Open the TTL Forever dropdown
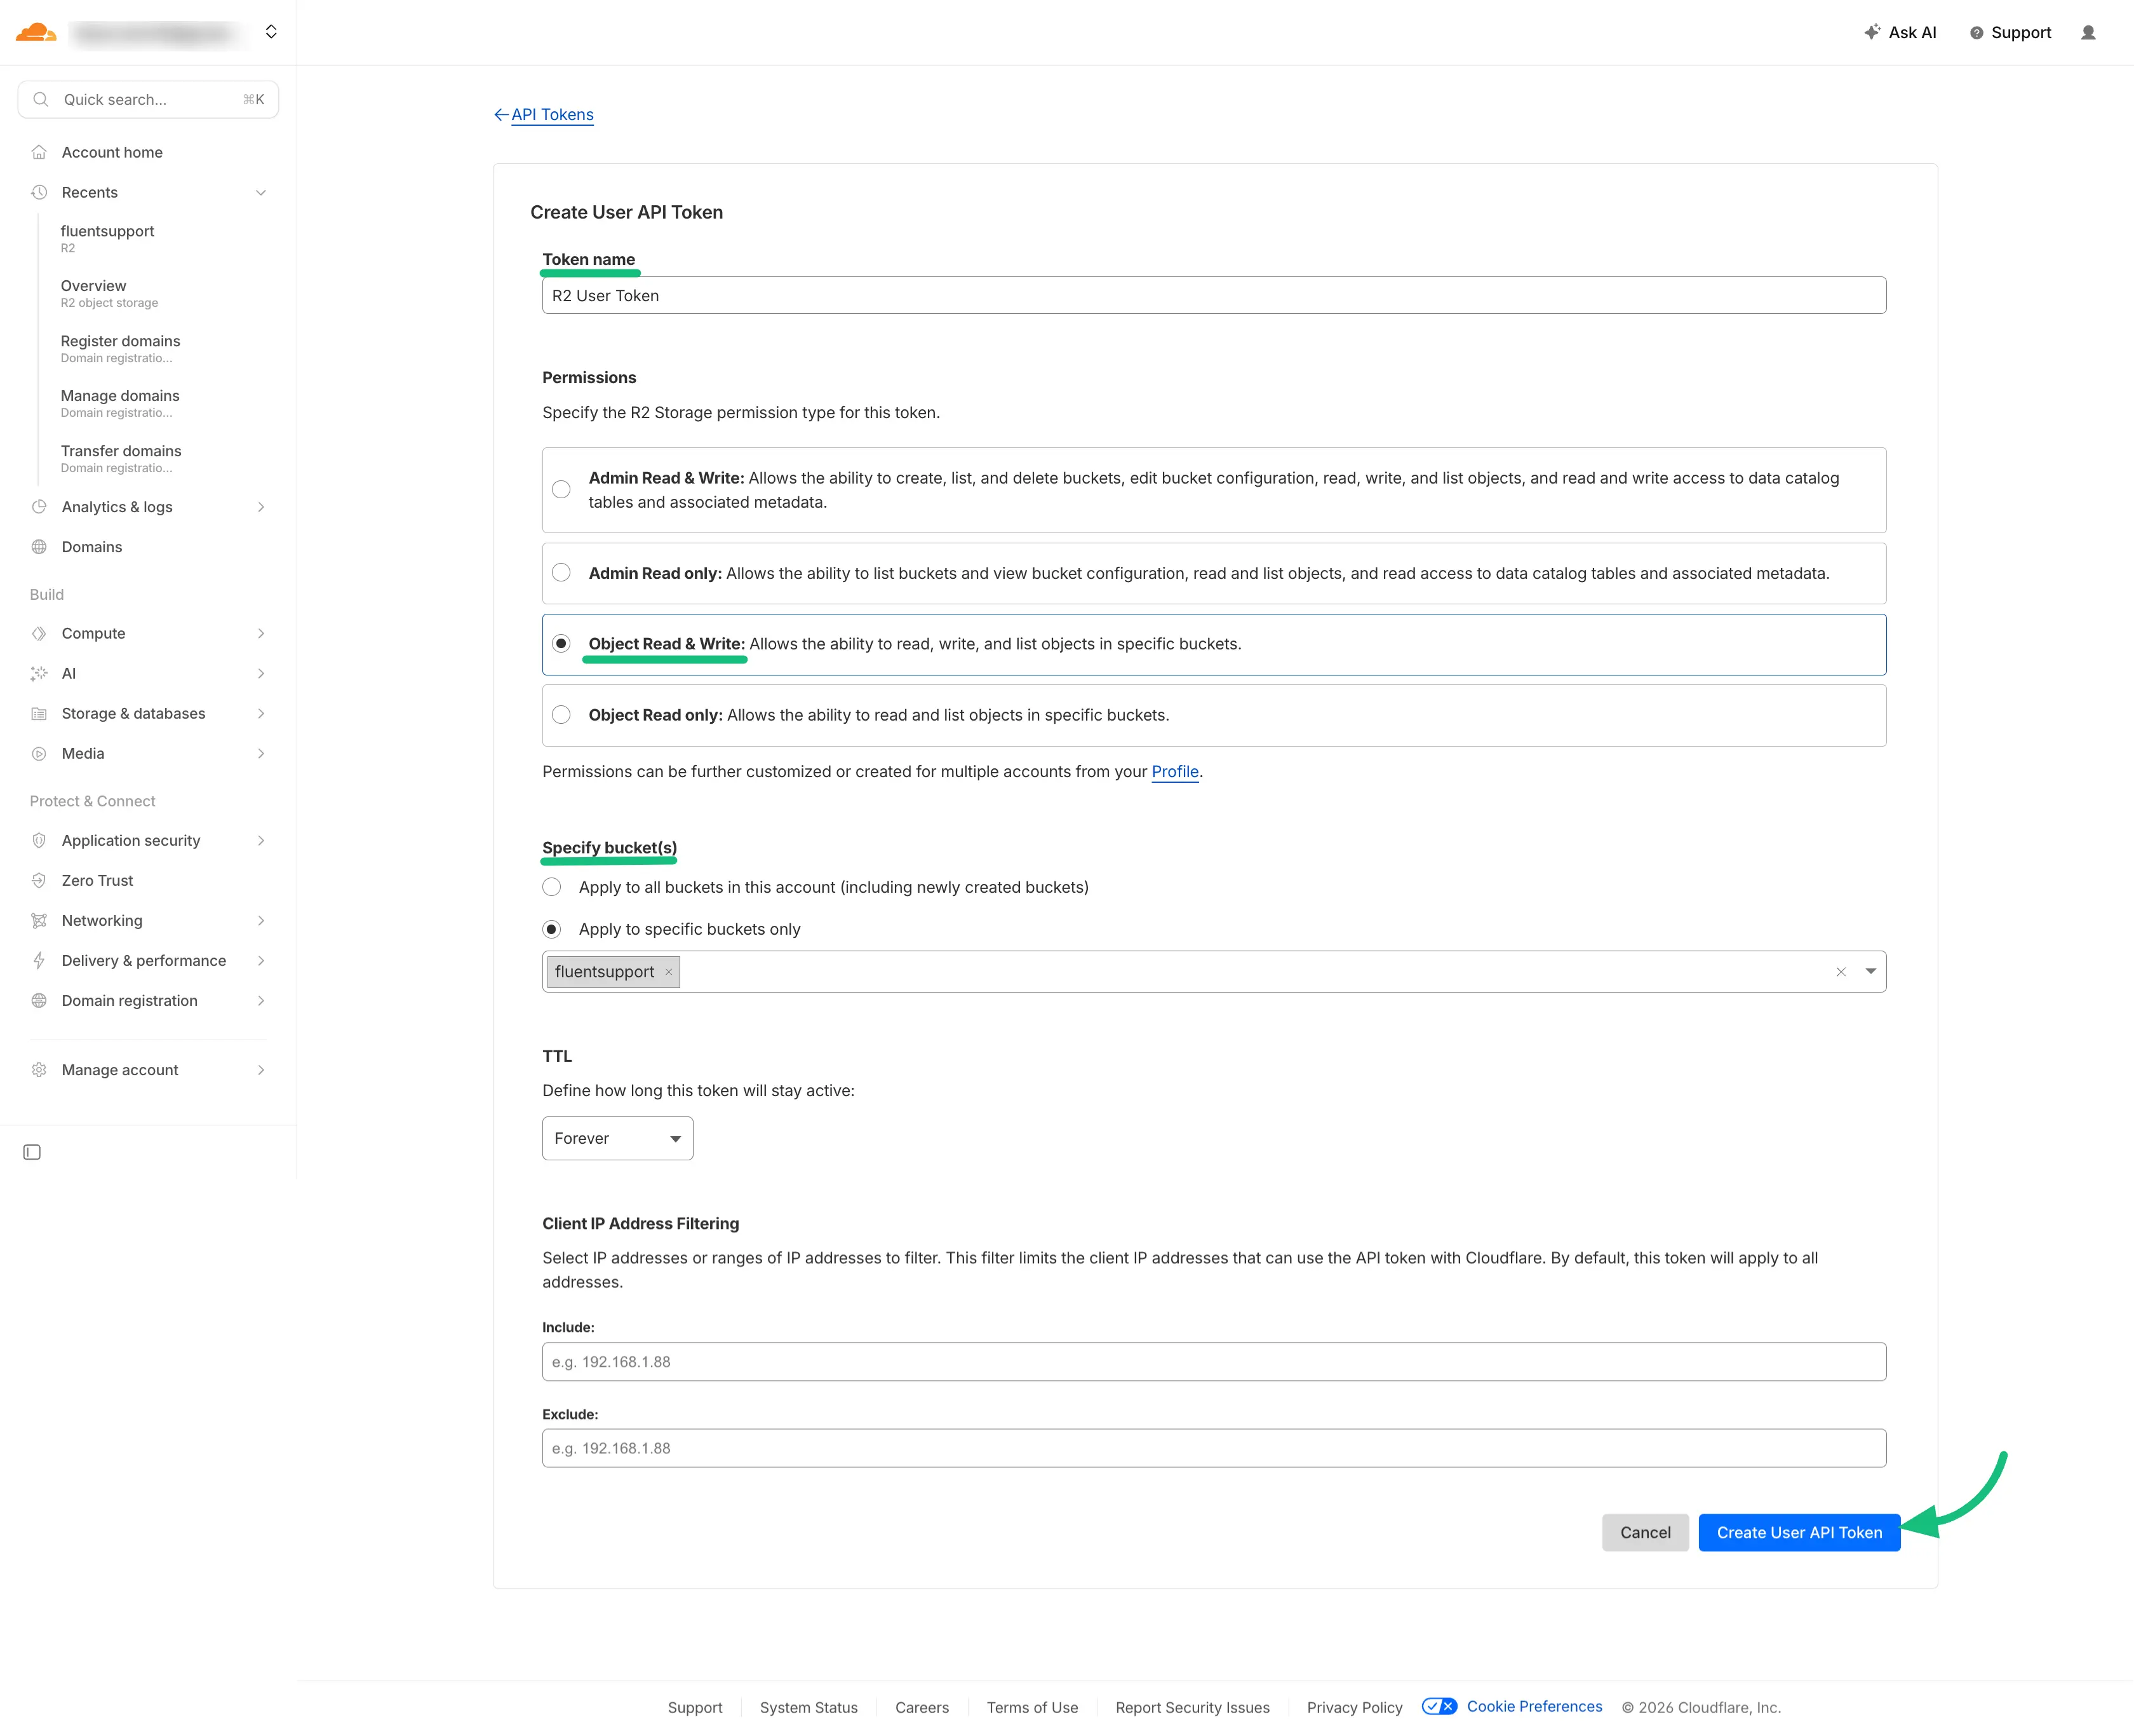Viewport: 2134px width, 1736px height. tap(617, 1138)
